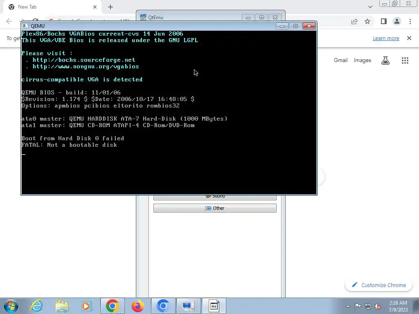The image size is (419, 314).
Task: Minimize the Chrome browser window
Action: point(385,4)
